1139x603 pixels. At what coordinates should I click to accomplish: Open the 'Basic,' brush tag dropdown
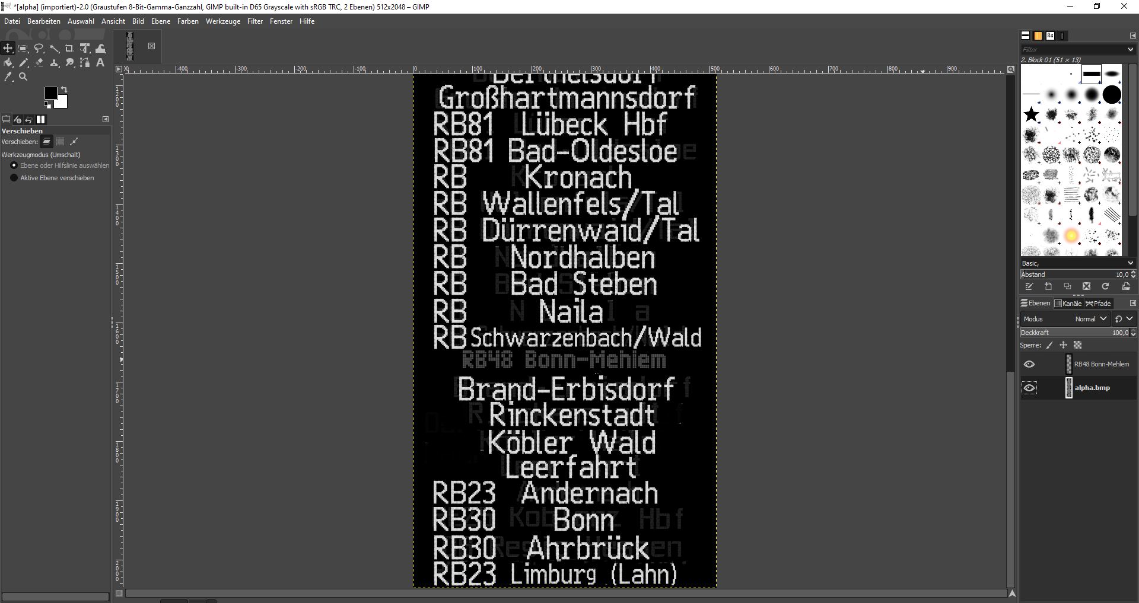tap(1131, 263)
